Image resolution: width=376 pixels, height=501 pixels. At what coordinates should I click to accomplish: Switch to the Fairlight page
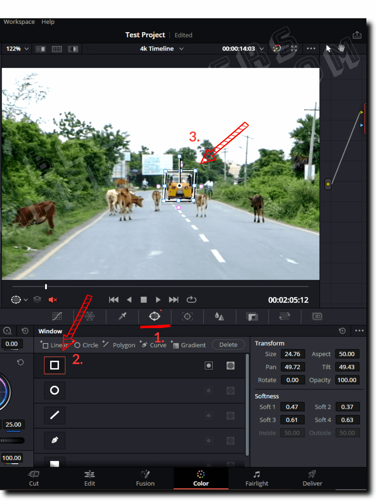[257, 478]
